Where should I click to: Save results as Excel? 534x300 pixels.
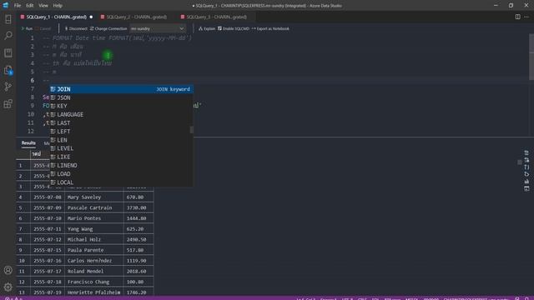click(x=526, y=160)
